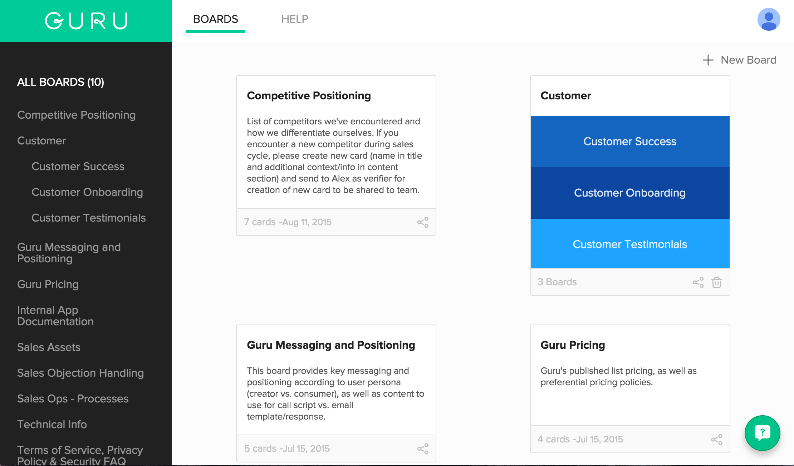The height and width of the screenshot is (466, 794).
Task: Click the plus icon for New Board
Action: click(x=708, y=60)
